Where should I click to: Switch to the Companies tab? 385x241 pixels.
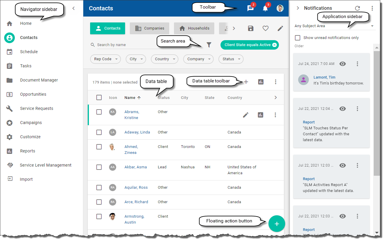[x=149, y=28]
